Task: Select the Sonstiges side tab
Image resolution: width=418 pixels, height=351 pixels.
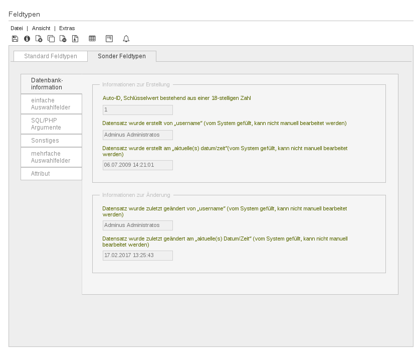Action: 51,141
